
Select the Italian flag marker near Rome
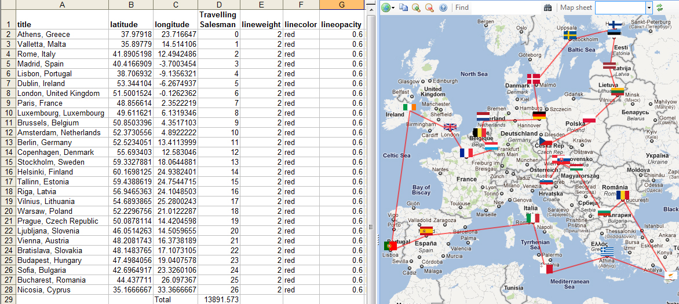pyautogui.click(x=533, y=218)
